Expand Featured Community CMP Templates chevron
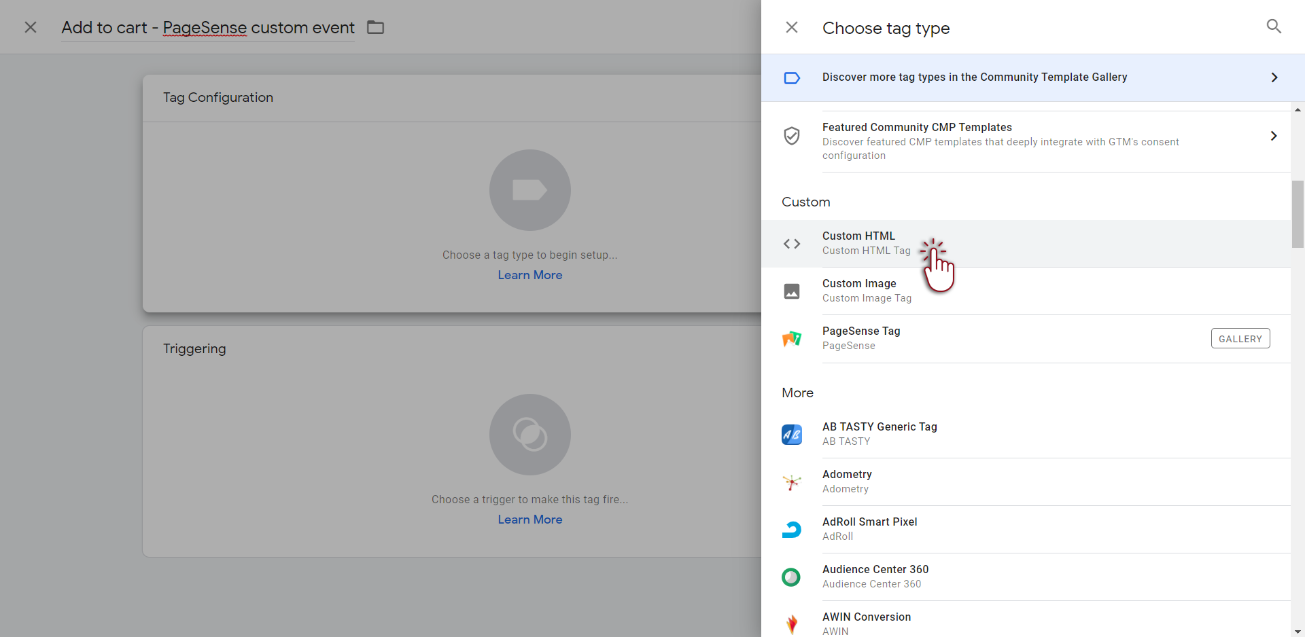The width and height of the screenshot is (1305, 637). pyautogui.click(x=1274, y=136)
